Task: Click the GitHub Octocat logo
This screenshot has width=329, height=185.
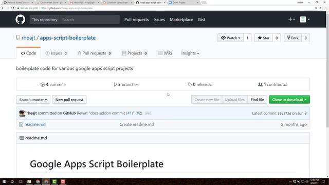Action: pos(21,20)
